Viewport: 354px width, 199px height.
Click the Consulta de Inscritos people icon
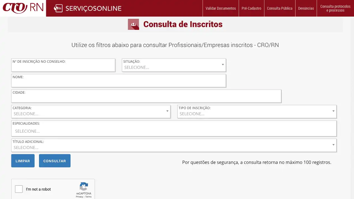[x=133, y=24]
